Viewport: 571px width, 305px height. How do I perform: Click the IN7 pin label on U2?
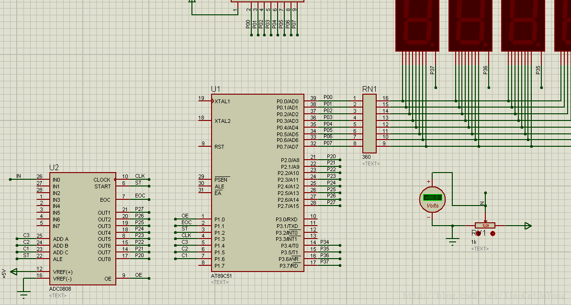tap(56, 226)
